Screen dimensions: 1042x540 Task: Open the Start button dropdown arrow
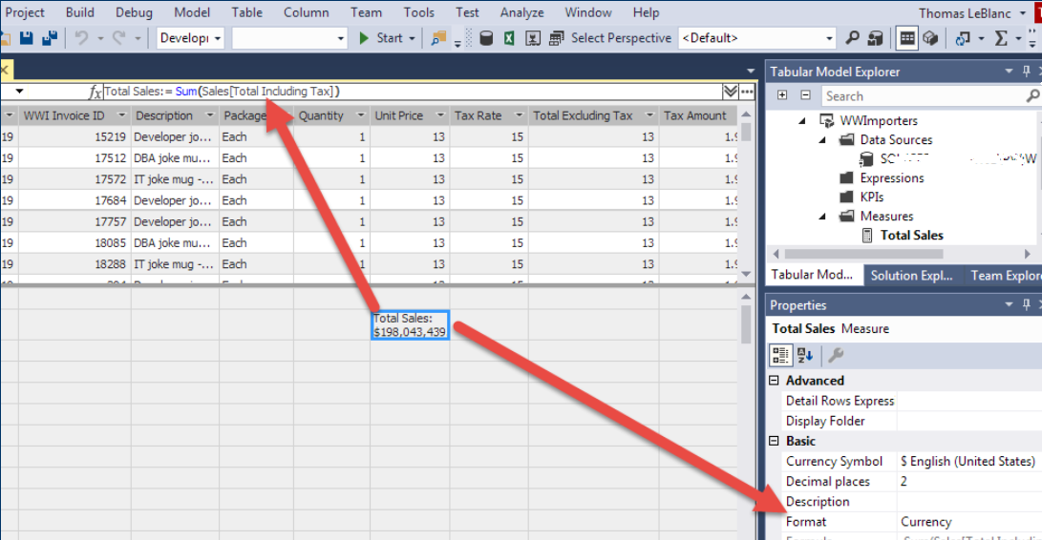coord(412,38)
